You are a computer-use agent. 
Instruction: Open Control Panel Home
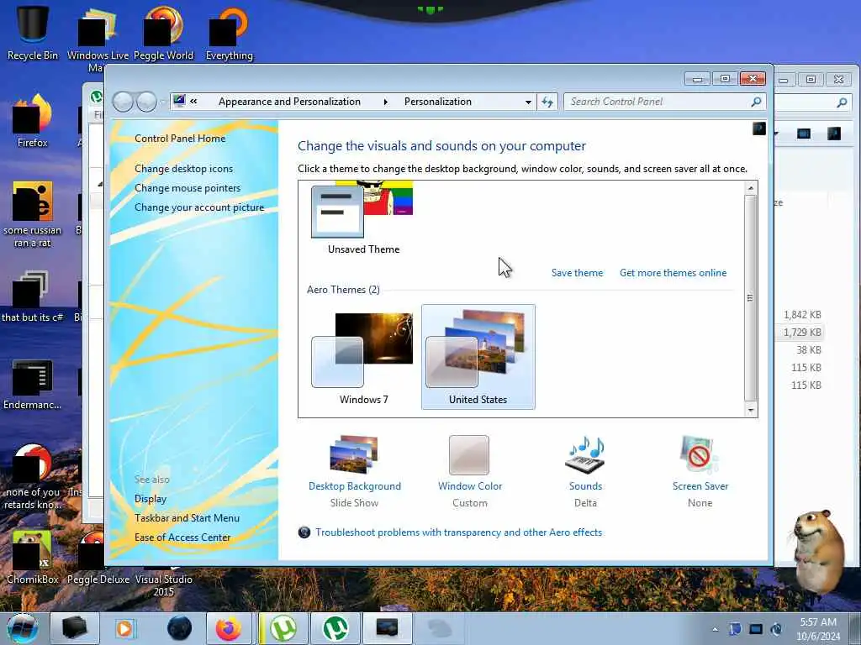pyautogui.click(x=180, y=139)
